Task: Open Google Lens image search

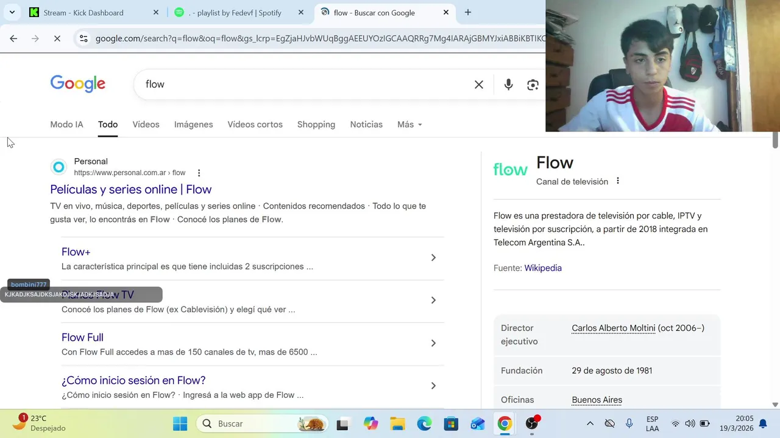Action: click(533, 85)
